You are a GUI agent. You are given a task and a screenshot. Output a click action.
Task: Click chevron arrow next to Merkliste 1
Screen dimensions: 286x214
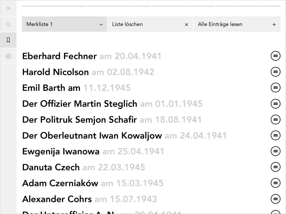pyautogui.click(x=101, y=25)
